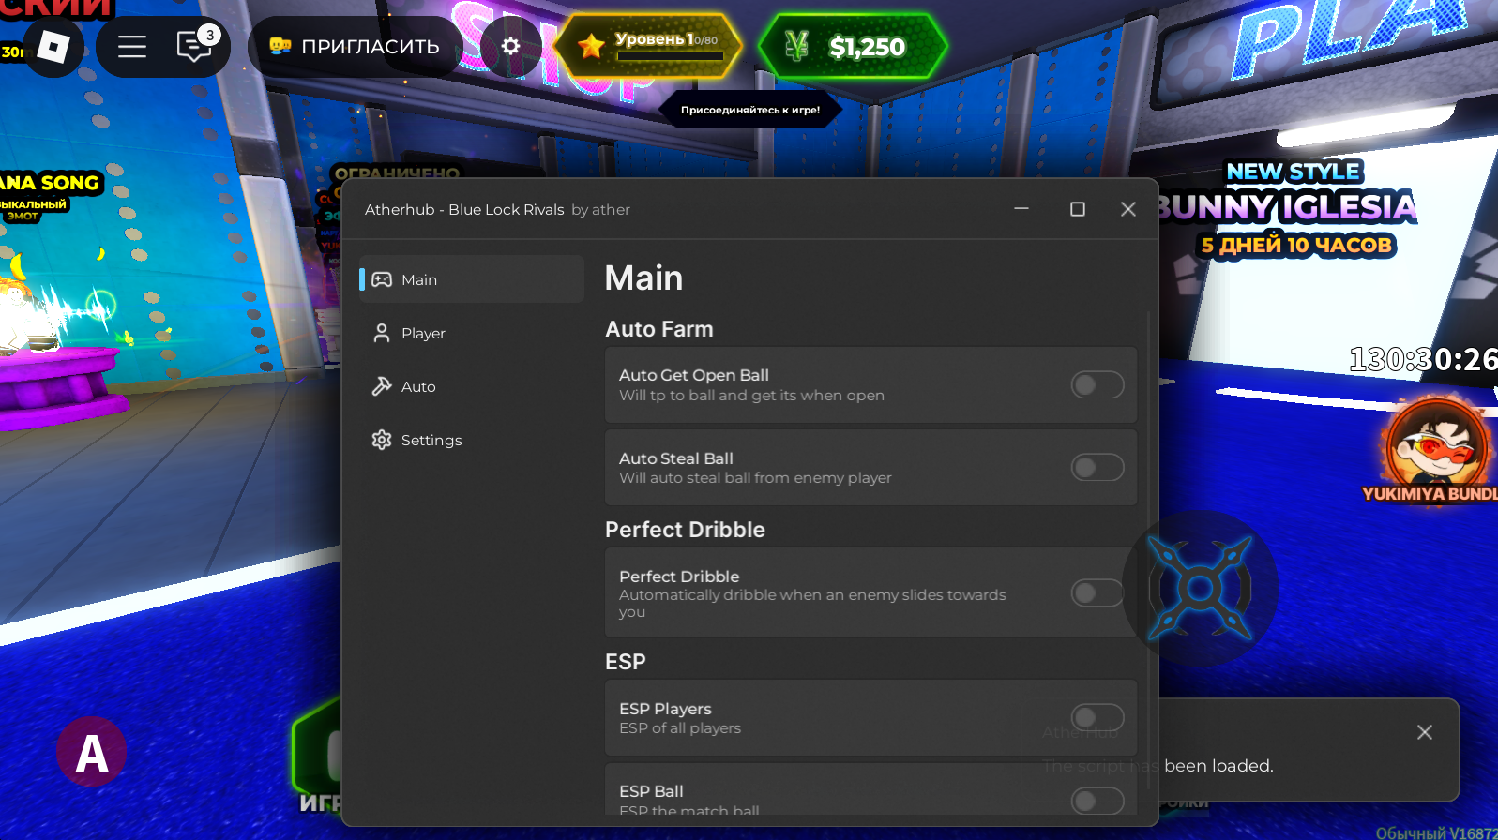Image resolution: width=1498 pixels, height=840 pixels.
Task: Open the Roblox menu logo button
Action: click(x=53, y=46)
